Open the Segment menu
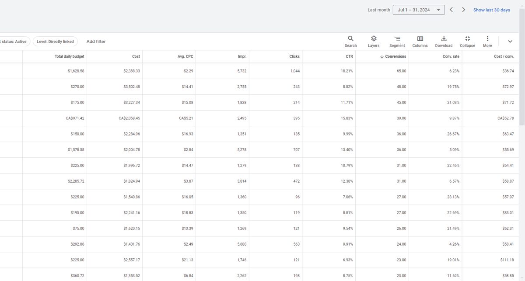Image resolution: width=525 pixels, height=281 pixels. pos(397,42)
